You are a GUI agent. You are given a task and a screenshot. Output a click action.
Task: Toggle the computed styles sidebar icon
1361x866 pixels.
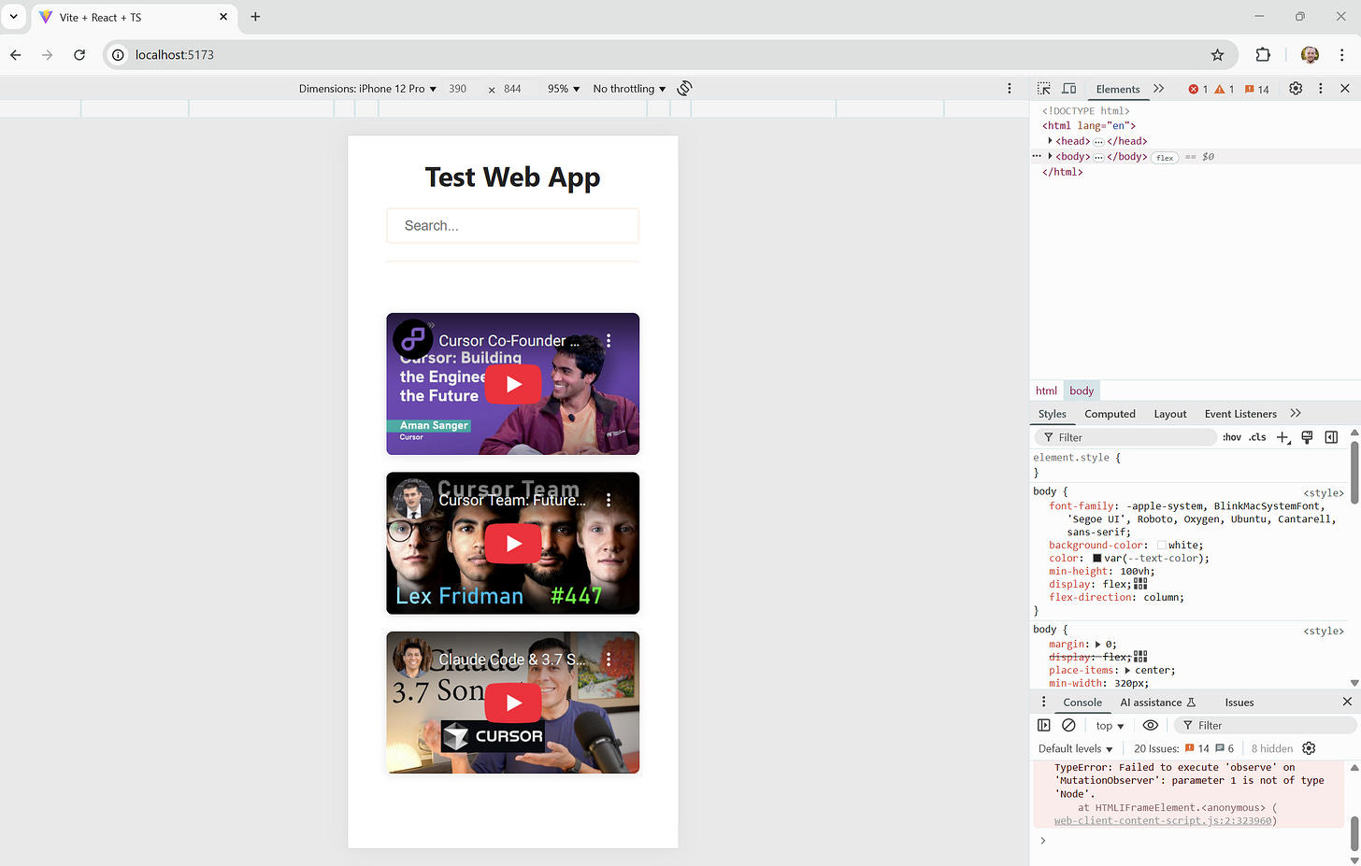[1331, 437]
